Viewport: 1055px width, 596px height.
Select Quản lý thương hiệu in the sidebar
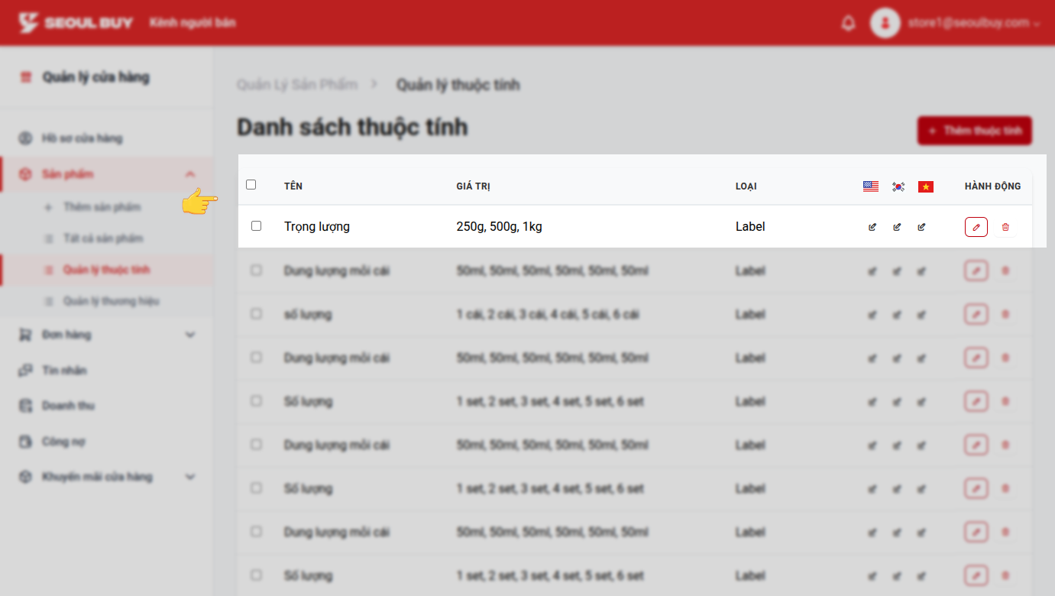pyautogui.click(x=111, y=300)
